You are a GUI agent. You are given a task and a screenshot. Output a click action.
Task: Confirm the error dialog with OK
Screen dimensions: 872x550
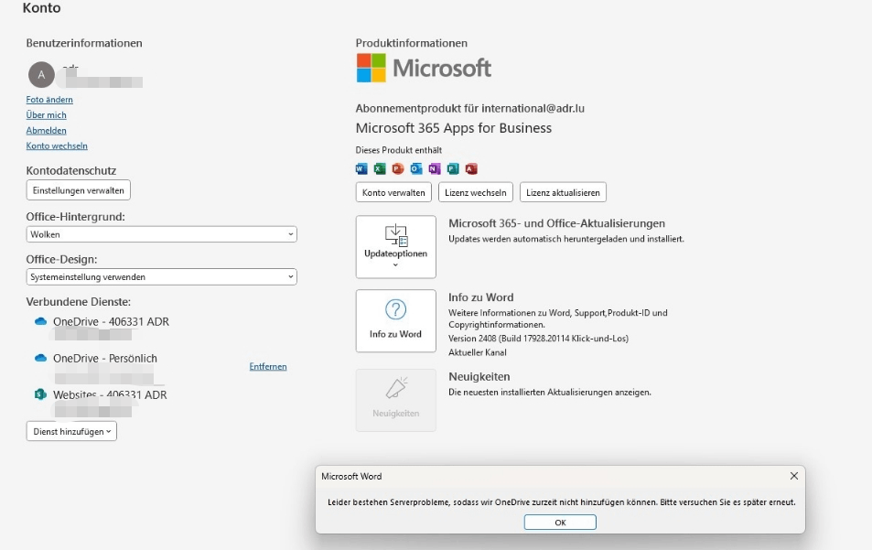[560, 523]
